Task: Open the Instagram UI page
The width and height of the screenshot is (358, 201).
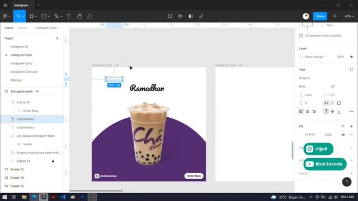Action: (x=19, y=46)
